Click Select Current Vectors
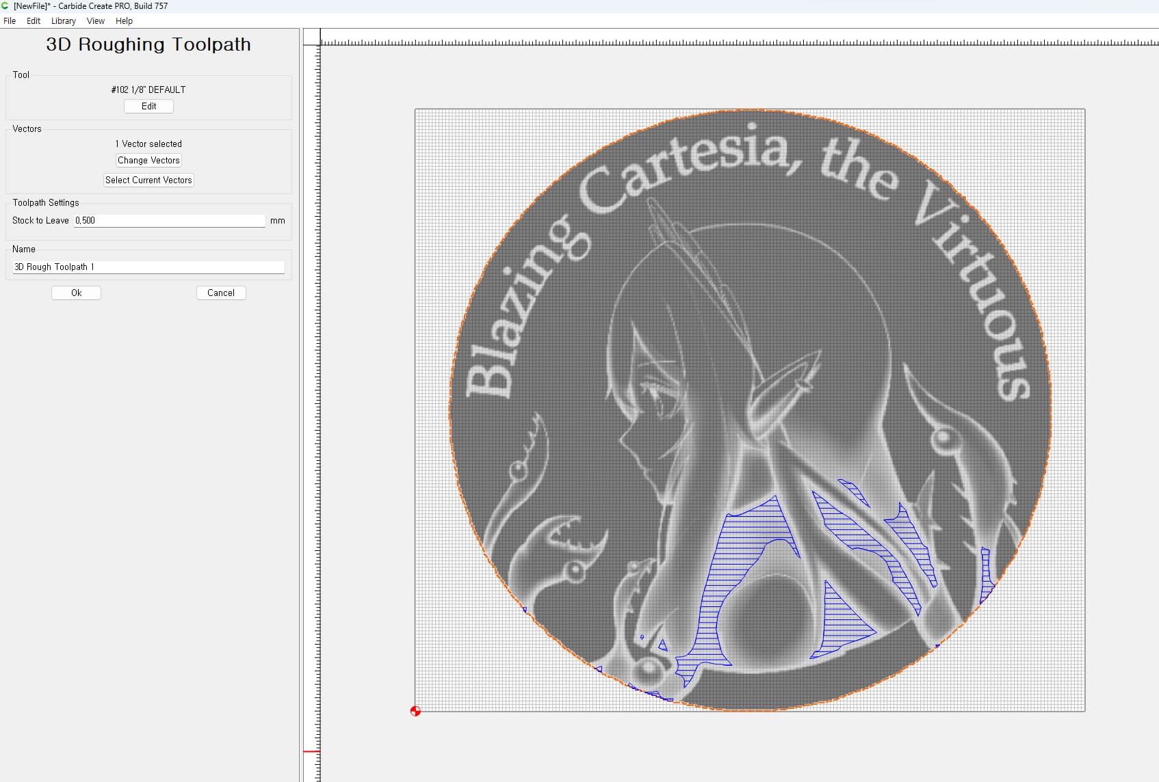This screenshot has height=782, width=1159. point(148,180)
